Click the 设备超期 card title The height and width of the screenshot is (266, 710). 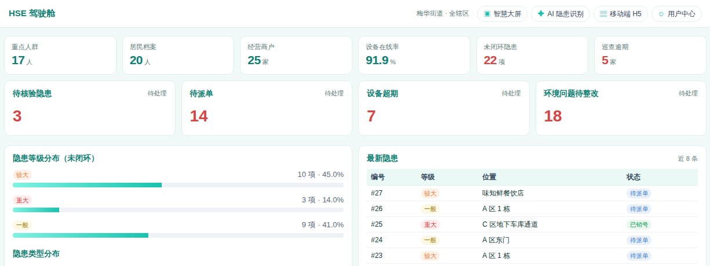pos(383,94)
